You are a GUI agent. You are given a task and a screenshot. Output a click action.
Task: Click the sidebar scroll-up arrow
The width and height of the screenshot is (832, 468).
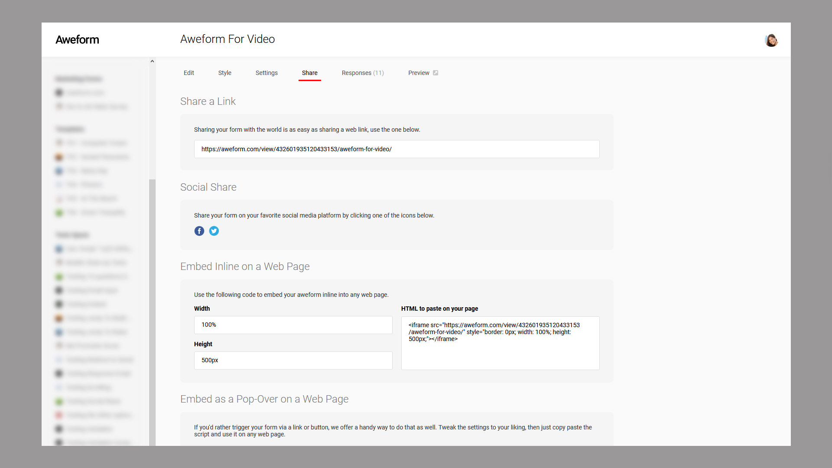(x=152, y=61)
